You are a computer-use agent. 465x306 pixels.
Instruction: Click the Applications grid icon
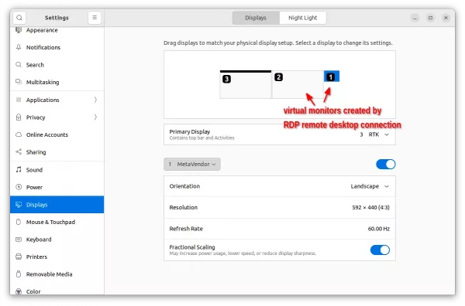(19, 100)
